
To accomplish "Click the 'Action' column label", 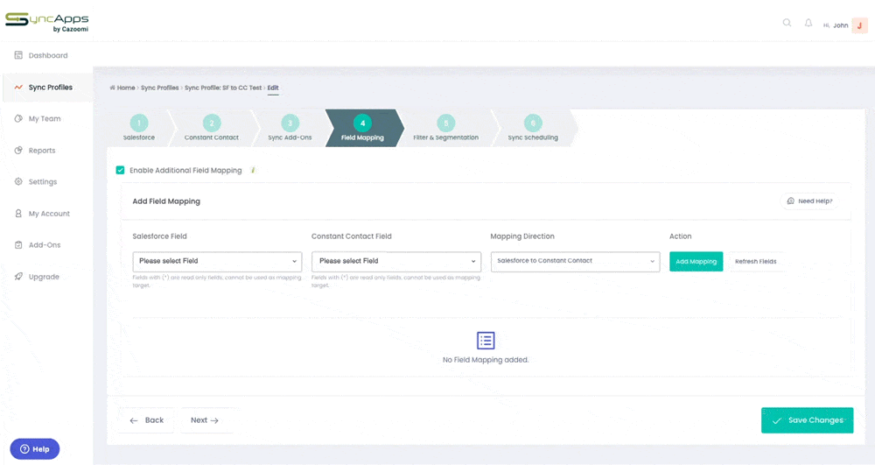I will pos(680,236).
